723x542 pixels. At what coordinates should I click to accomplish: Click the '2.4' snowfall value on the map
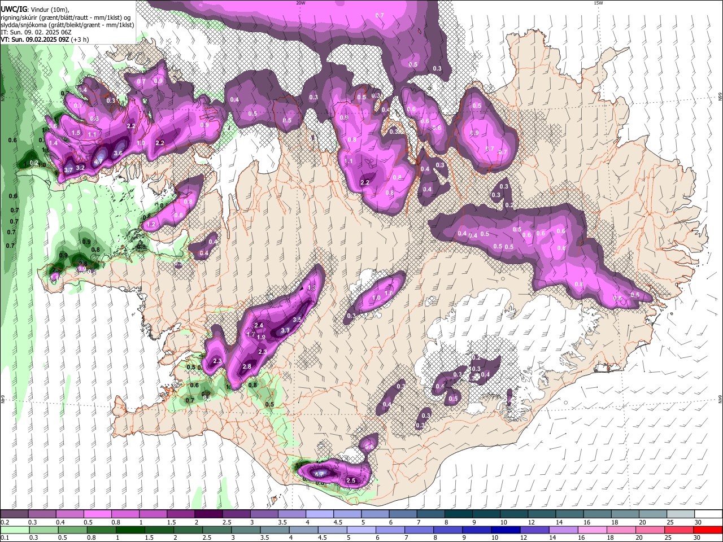click(259, 325)
